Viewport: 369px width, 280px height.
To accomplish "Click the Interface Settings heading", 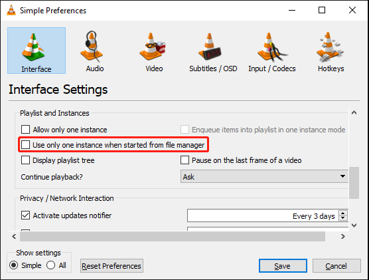I will pos(58,89).
